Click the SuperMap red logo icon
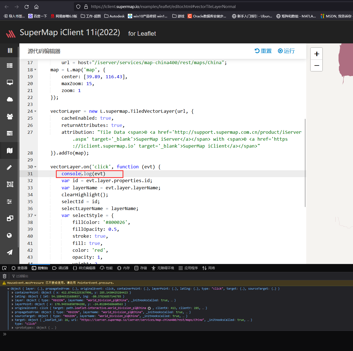The image size is (353, 351). (11, 34)
